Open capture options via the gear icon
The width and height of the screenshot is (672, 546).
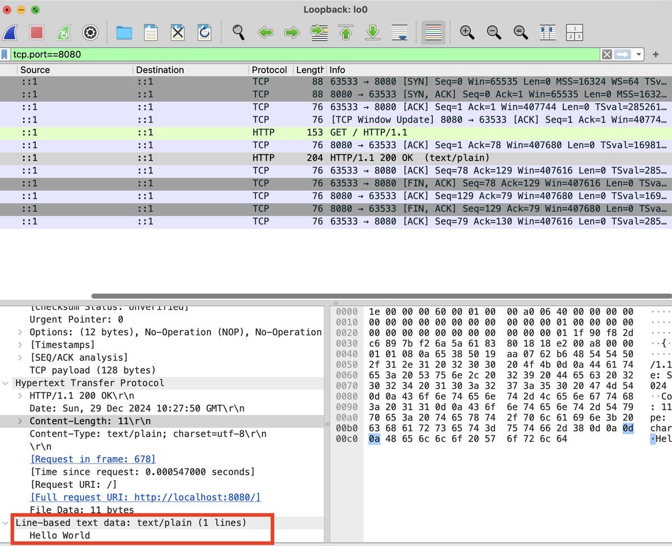[91, 32]
